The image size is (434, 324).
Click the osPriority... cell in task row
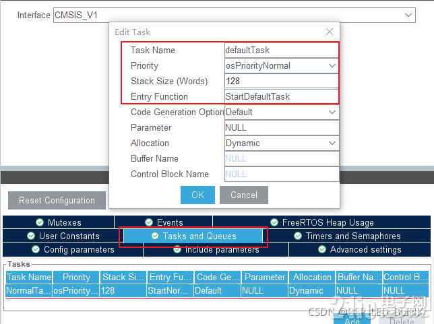76,290
